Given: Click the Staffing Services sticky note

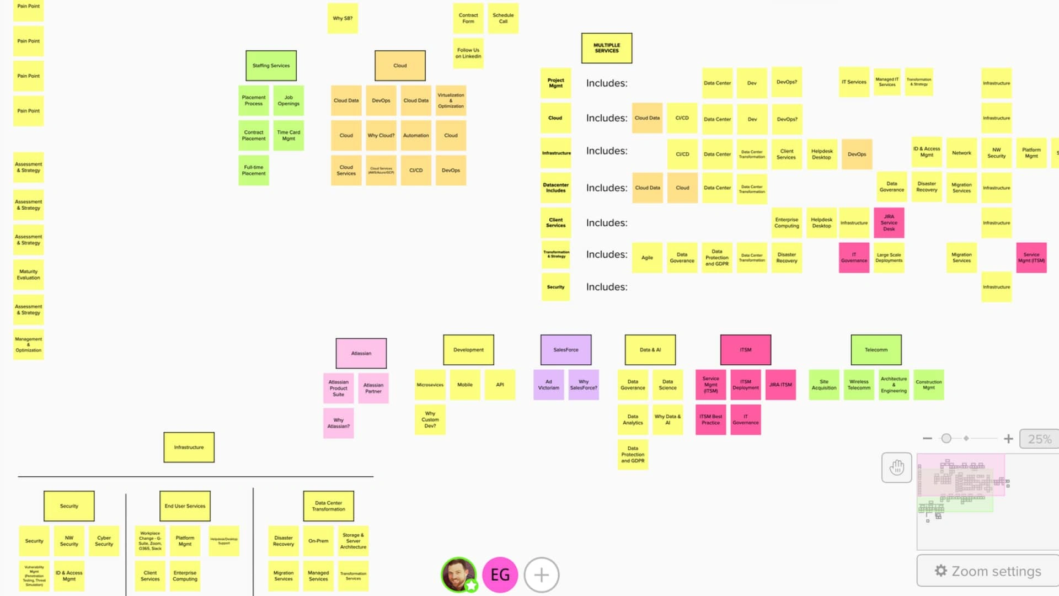Looking at the screenshot, I should (271, 65).
